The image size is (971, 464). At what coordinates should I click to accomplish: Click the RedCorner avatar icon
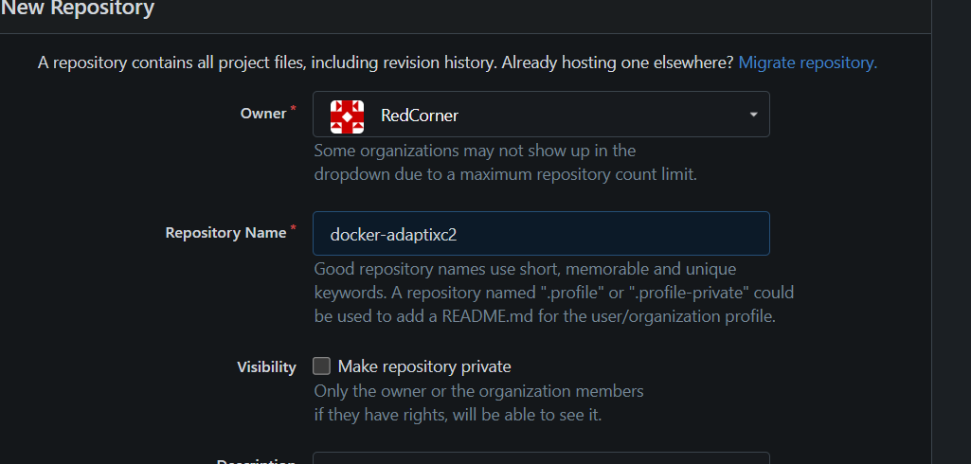(x=347, y=116)
